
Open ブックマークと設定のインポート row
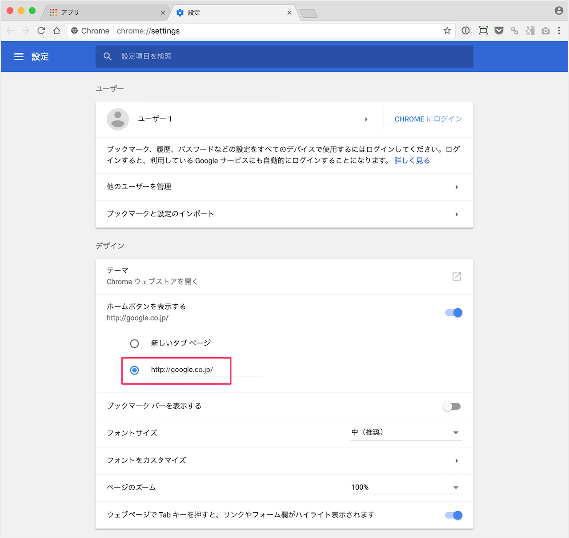284,214
